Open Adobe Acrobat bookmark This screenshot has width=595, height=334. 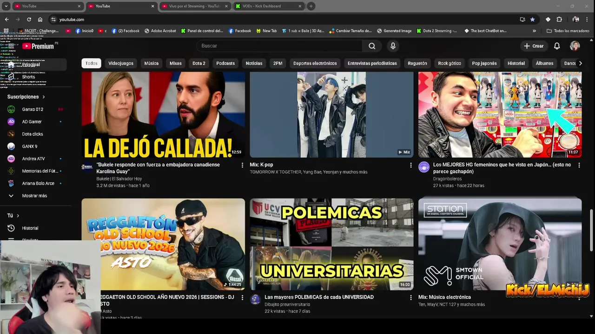[160, 31]
